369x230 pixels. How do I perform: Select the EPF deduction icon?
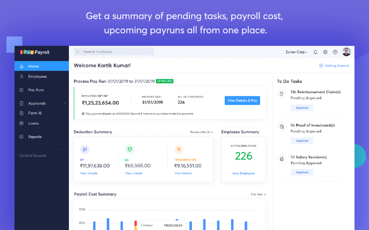pyautogui.click(x=85, y=149)
